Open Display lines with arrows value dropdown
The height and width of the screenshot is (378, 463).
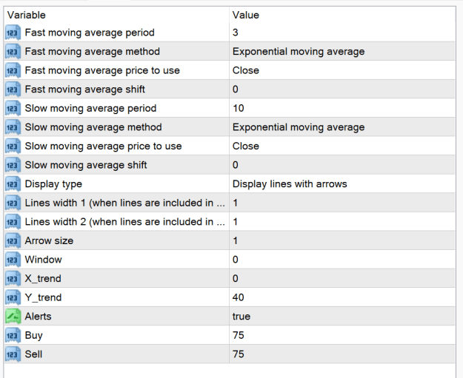(342, 184)
